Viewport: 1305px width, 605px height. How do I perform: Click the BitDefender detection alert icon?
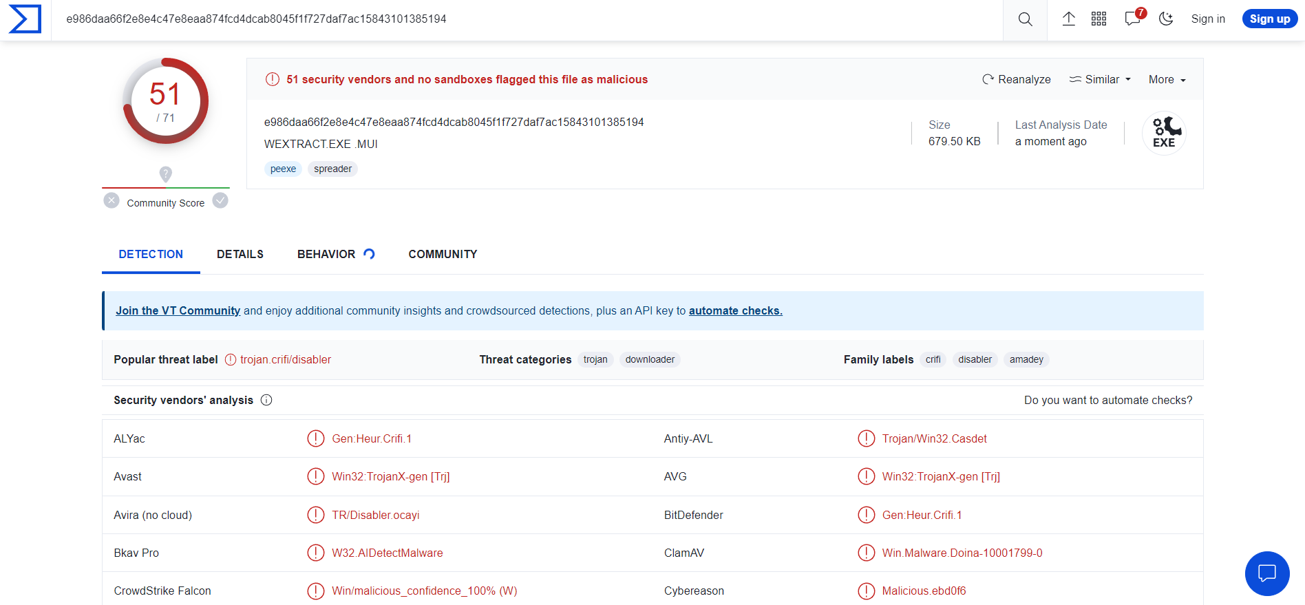click(x=867, y=515)
